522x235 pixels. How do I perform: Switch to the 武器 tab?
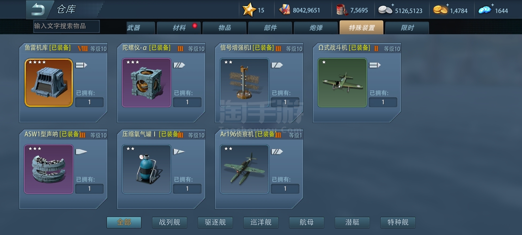(x=140, y=28)
